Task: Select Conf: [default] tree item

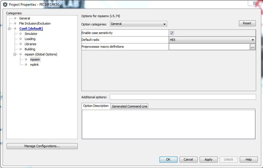Action: pos(31,29)
